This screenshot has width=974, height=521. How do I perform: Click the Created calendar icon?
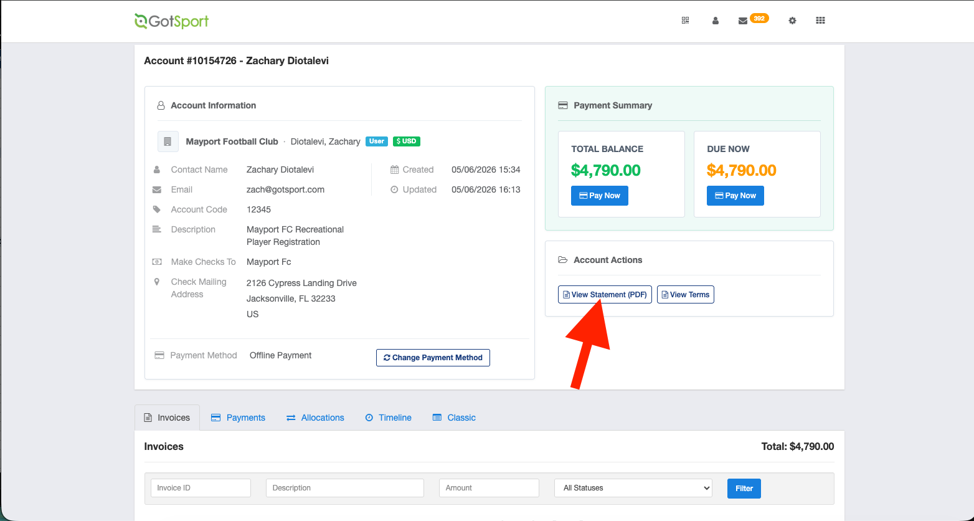coord(394,170)
